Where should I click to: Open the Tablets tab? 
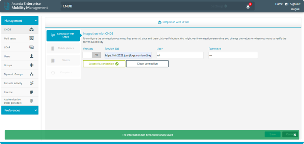tap(63, 61)
